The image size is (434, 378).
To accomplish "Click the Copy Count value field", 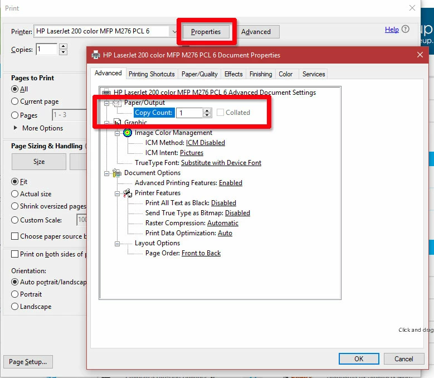I will coord(189,113).
